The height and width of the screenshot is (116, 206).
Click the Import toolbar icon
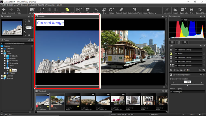point(175,10)
